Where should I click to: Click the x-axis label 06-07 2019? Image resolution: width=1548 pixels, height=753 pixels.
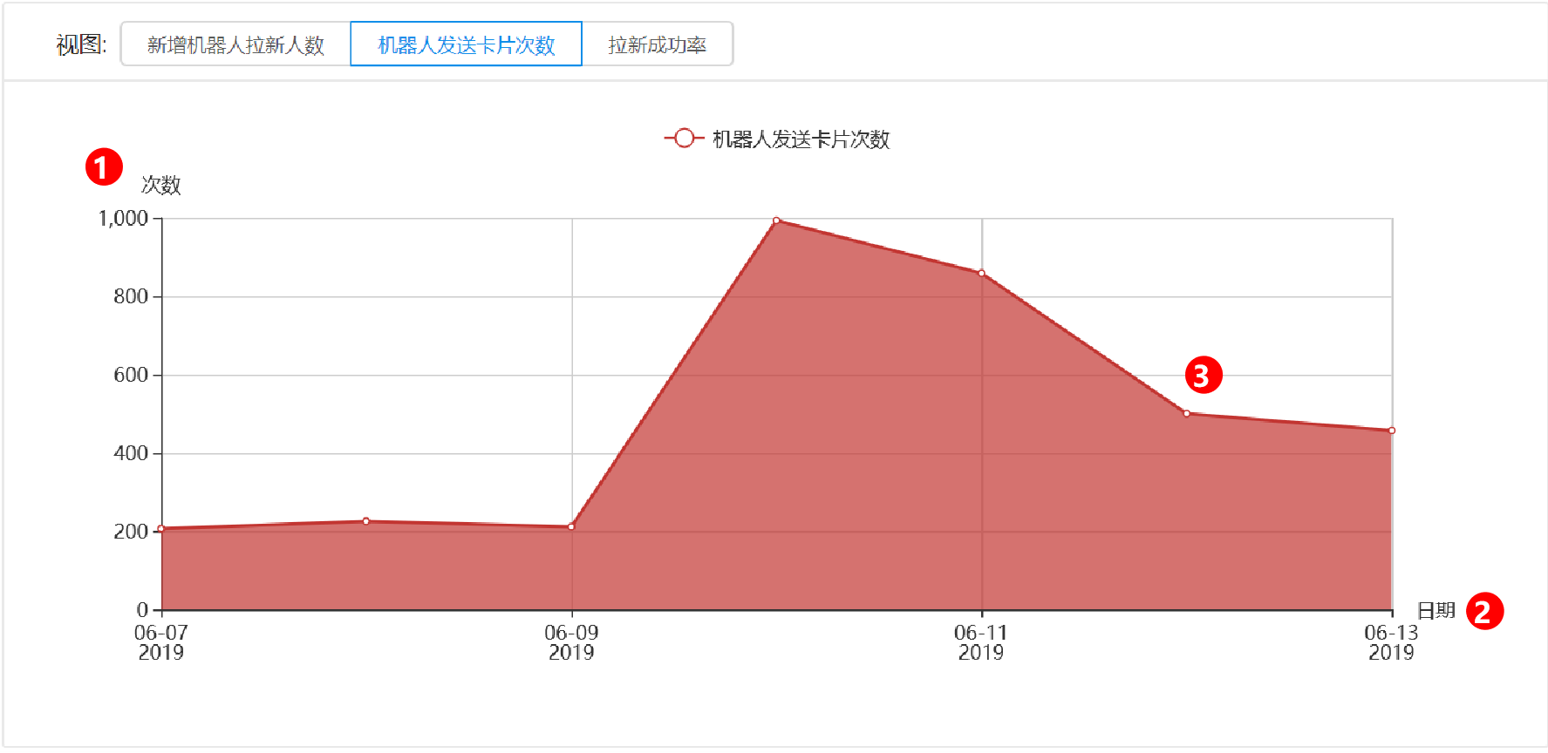pos(161,642)
